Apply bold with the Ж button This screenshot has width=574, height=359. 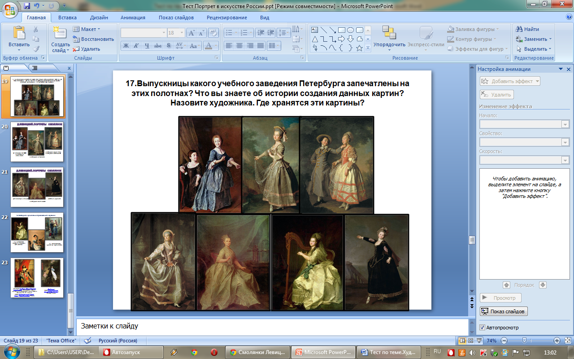[x=126, y=46]
